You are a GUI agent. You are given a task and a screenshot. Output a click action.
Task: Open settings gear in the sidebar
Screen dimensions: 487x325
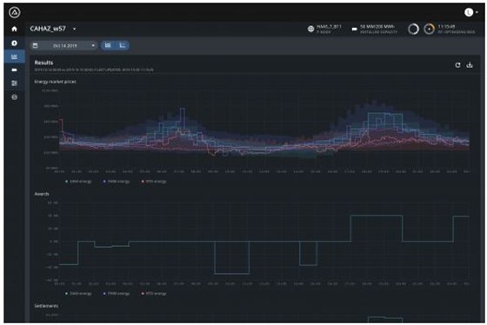(x=14, y=97)
